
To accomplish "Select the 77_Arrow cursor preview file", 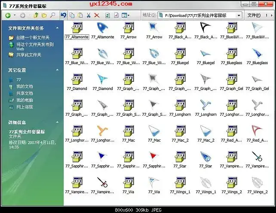I will [154, 30].
